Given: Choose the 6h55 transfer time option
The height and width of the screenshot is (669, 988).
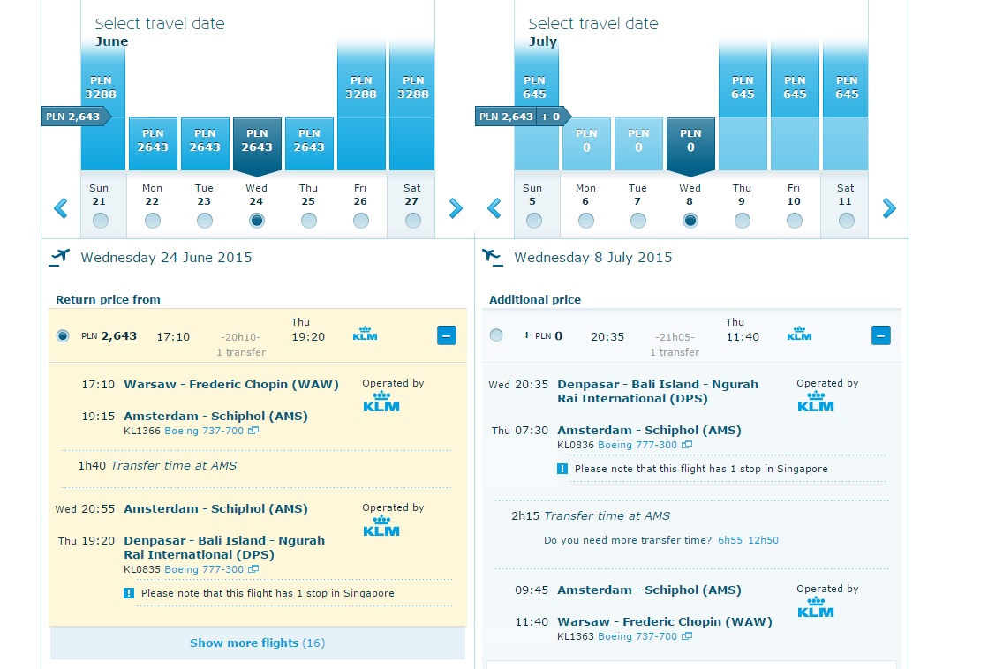Looking at the screenshot, I should (729, 540).
